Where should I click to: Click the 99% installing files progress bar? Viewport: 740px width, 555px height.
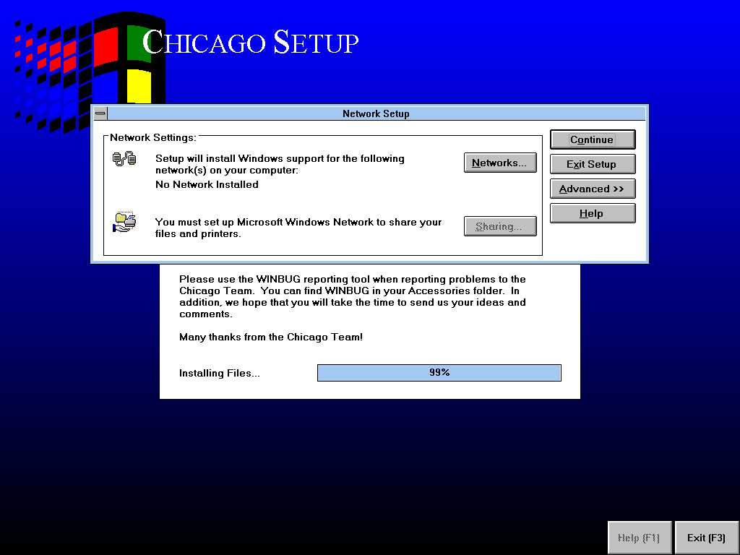pos(439,373)
